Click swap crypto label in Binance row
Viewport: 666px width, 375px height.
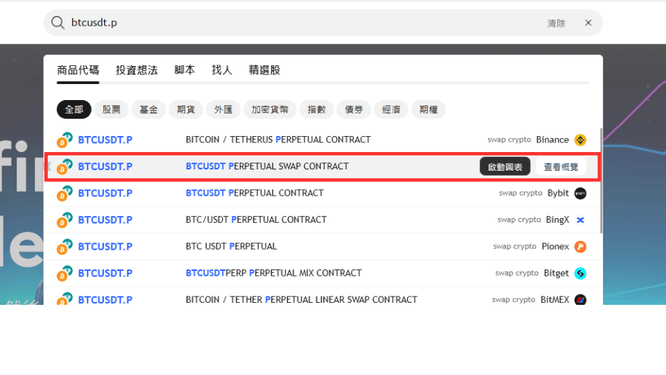[x=509, y=140]
